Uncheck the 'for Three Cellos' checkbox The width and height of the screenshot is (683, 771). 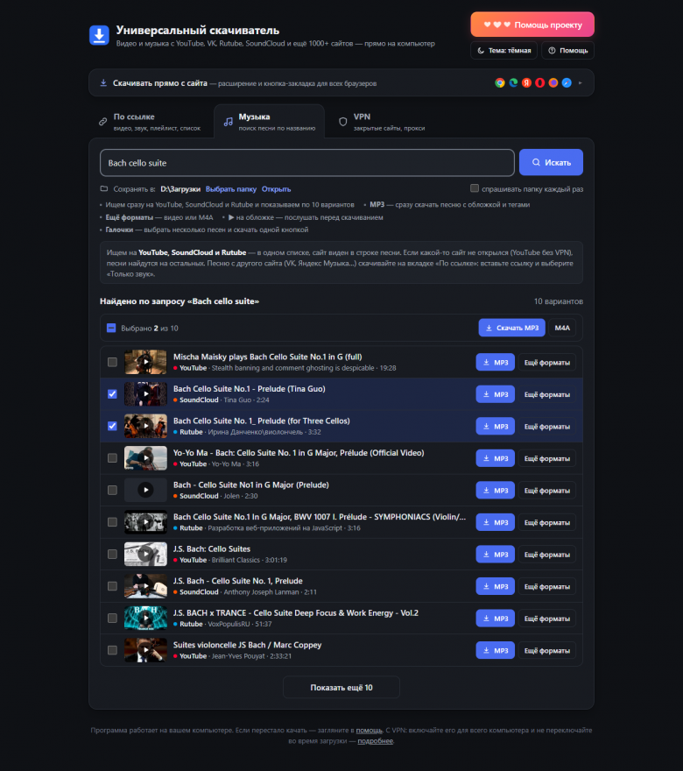(x=113, y=427)
